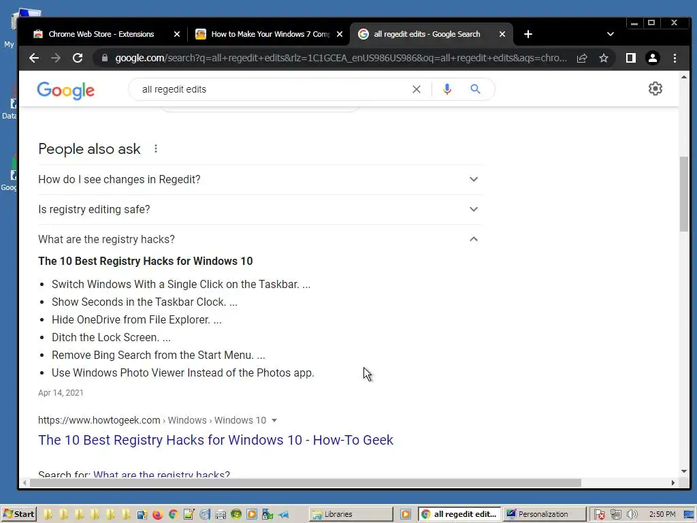Go back using the browser back arrow
This screenshot has height=523, width=697.
[34, 59]
